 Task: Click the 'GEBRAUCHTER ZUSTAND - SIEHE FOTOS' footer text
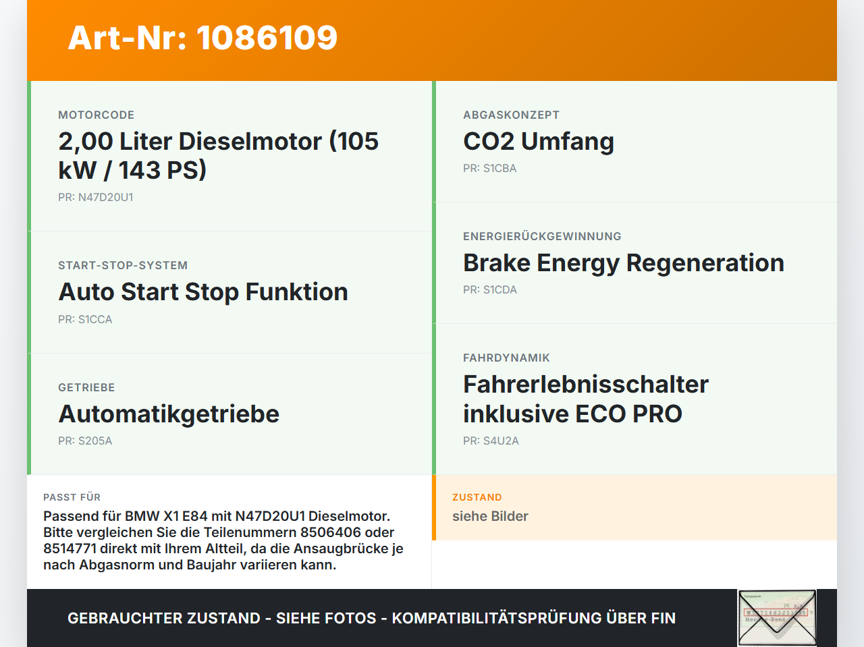[371, 618]
